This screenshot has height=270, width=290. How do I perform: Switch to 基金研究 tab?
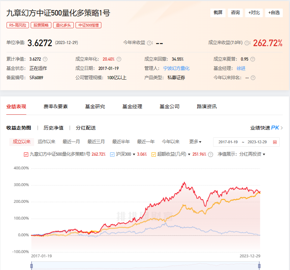point(95,106)
